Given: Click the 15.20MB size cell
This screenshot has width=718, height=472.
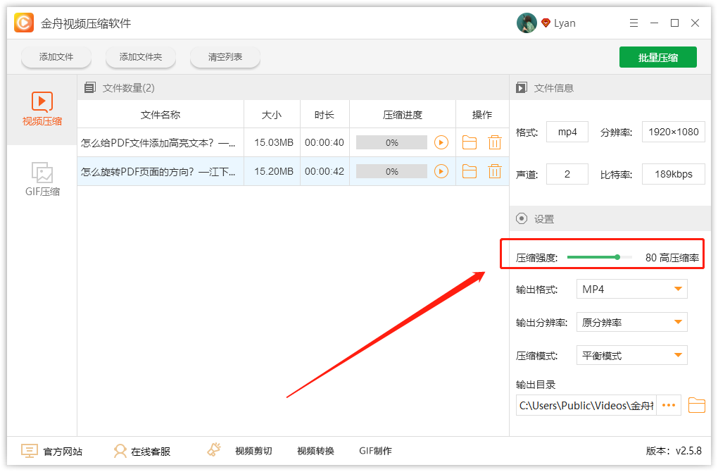Looking at the screenshot, I should (274, 171).
